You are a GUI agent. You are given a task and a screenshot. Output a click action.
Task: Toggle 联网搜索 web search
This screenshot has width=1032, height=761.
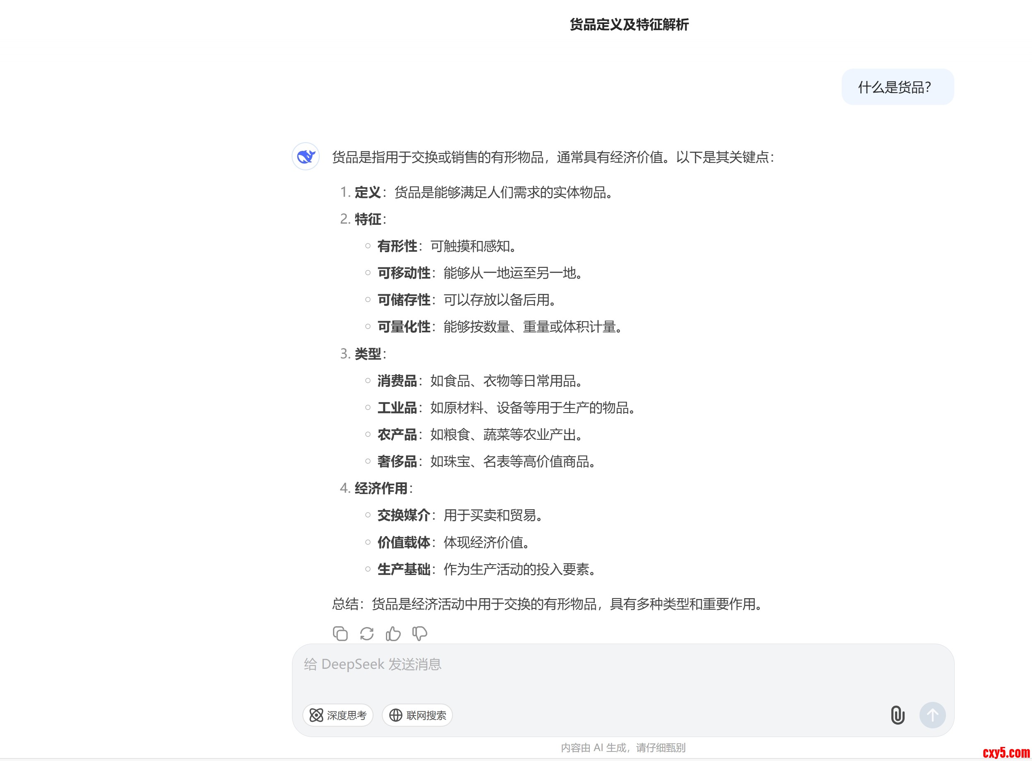point(417,715)
